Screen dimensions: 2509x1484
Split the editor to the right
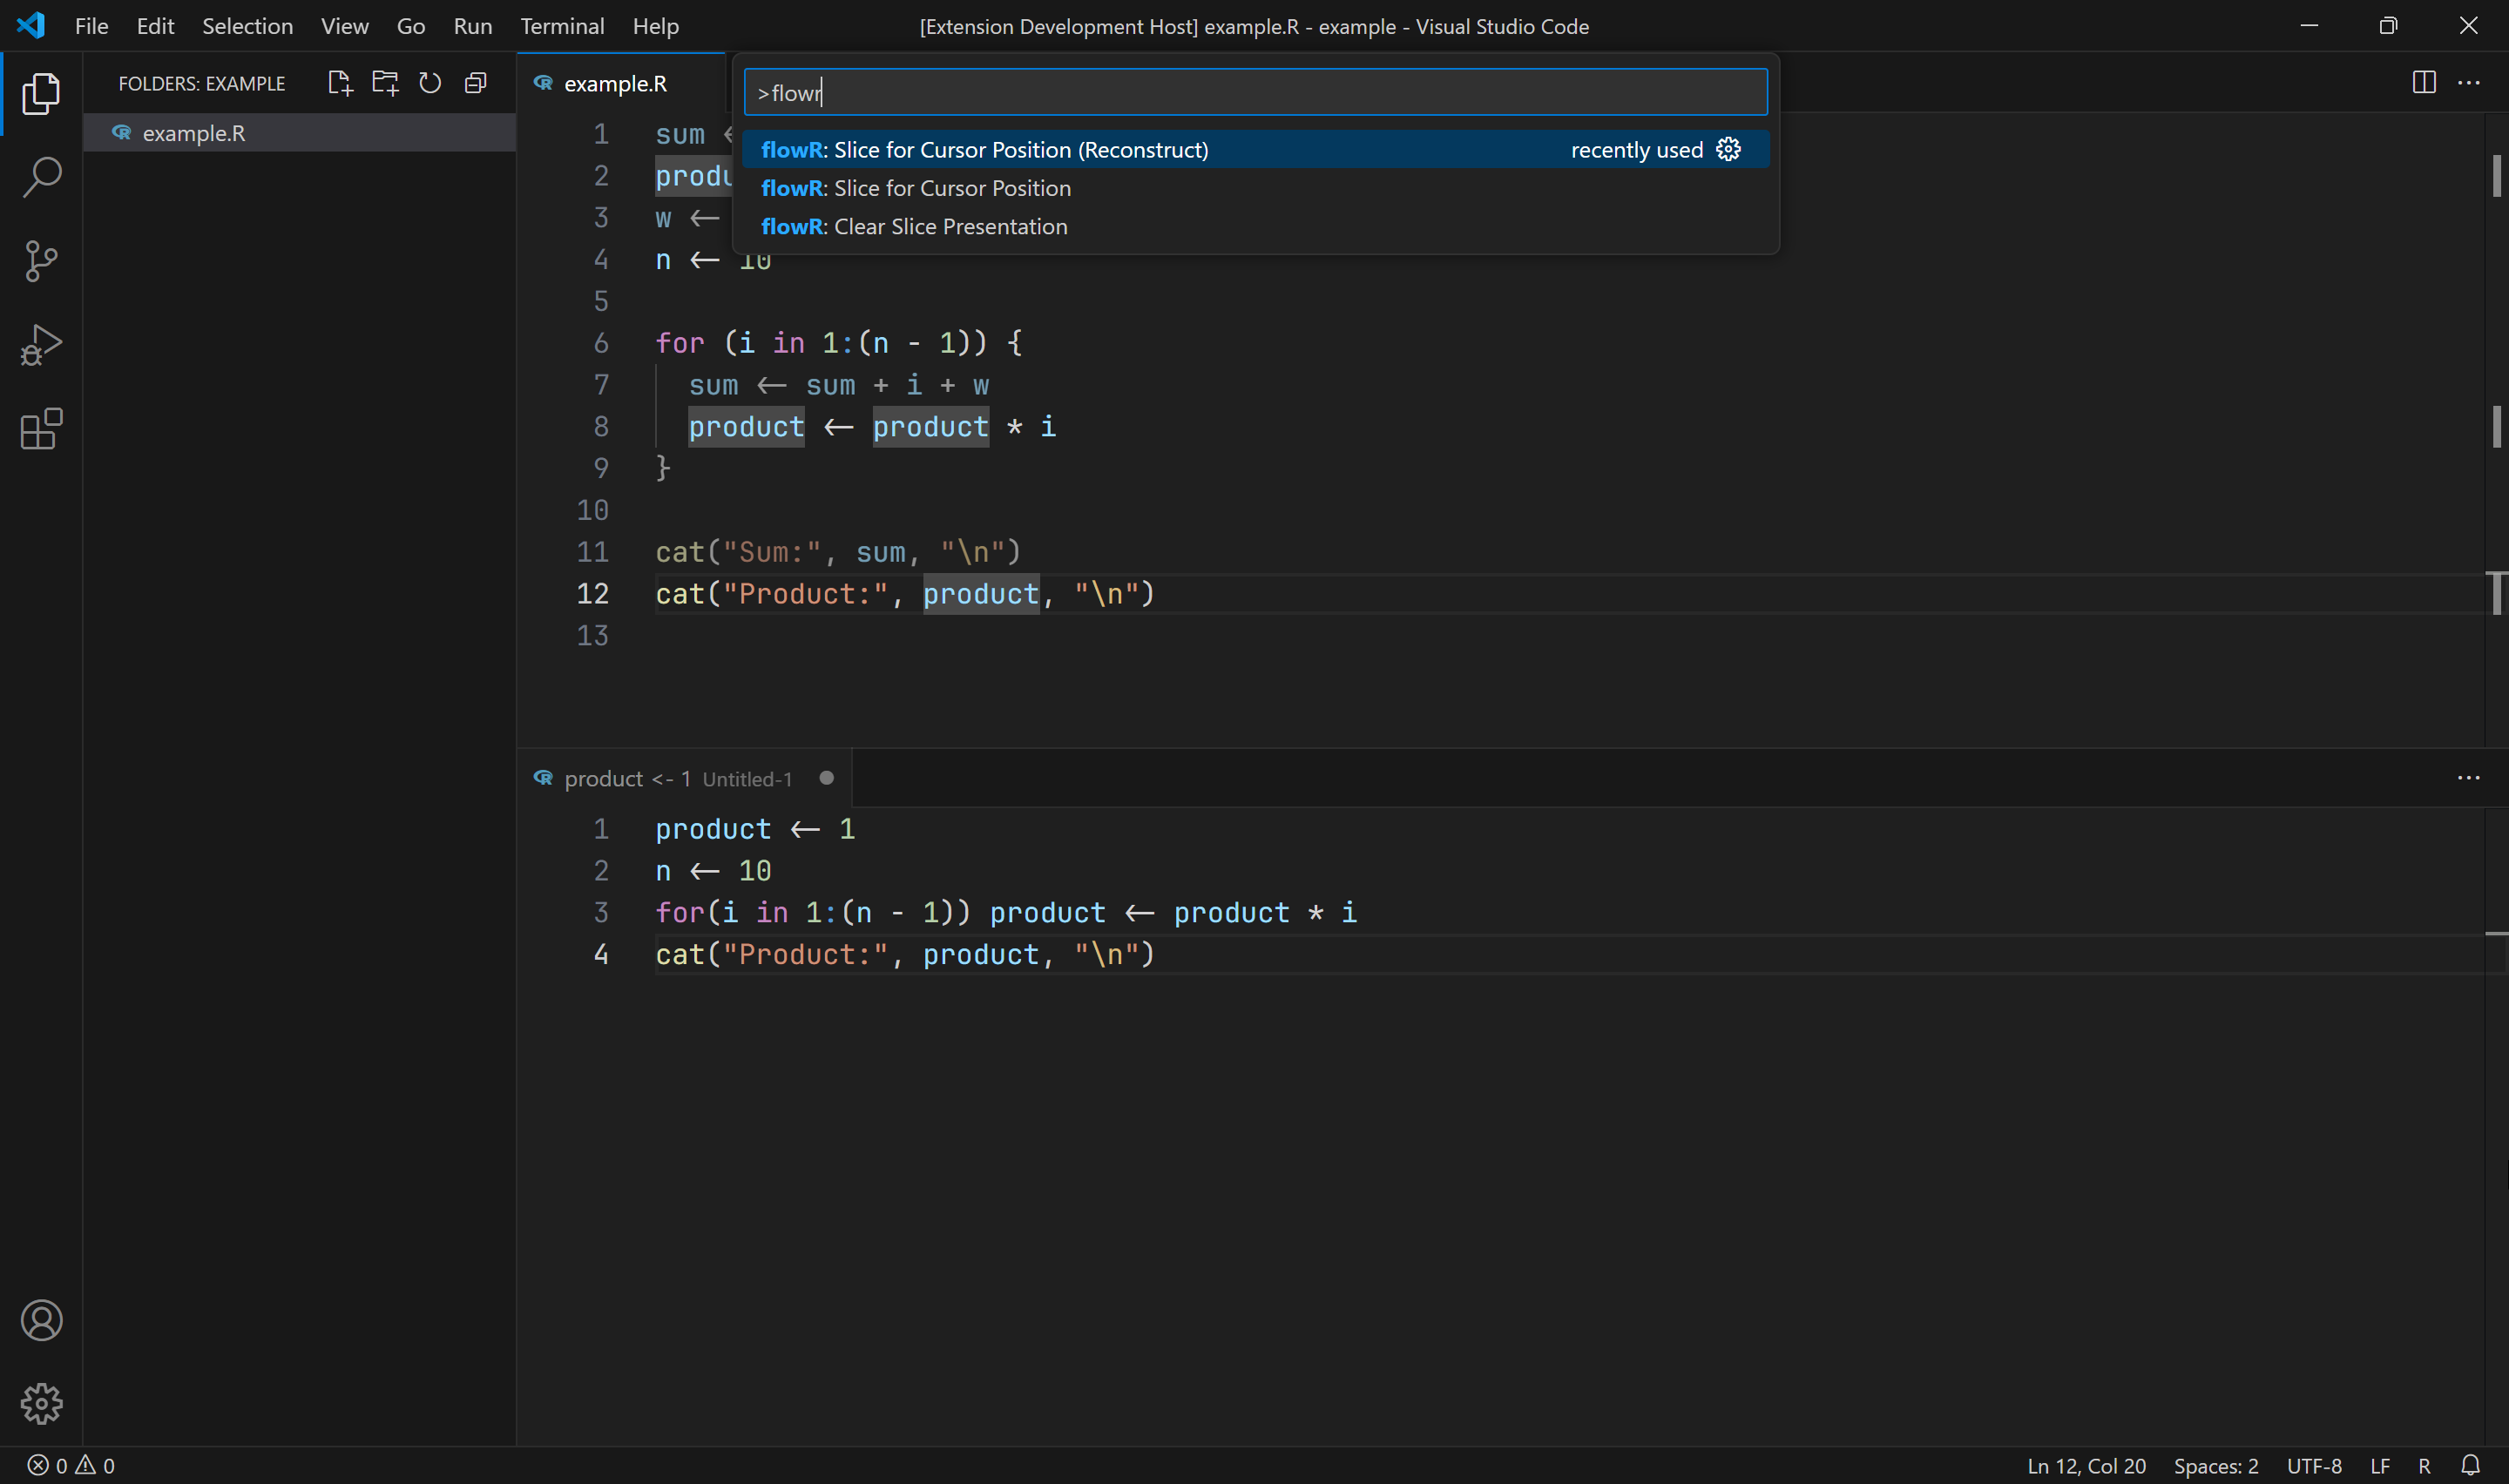click(x=2423, y=83)
